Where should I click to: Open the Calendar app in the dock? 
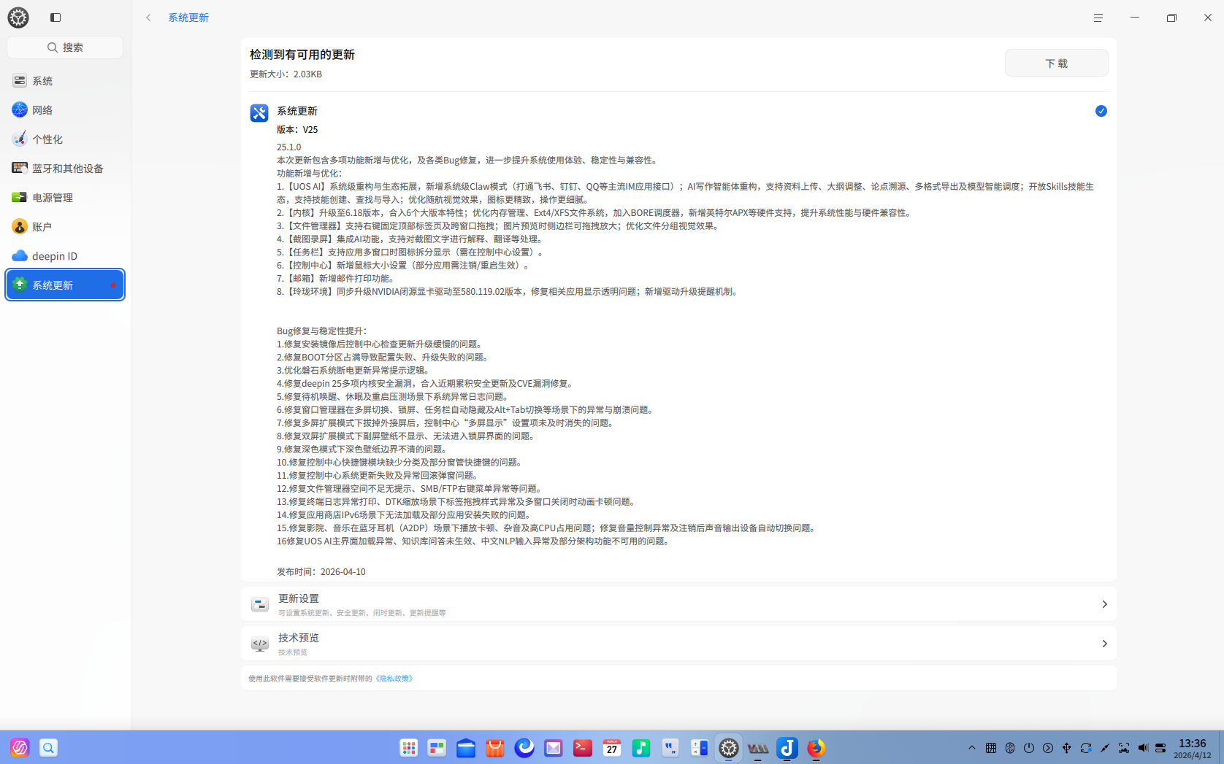[x=612, y=748]
